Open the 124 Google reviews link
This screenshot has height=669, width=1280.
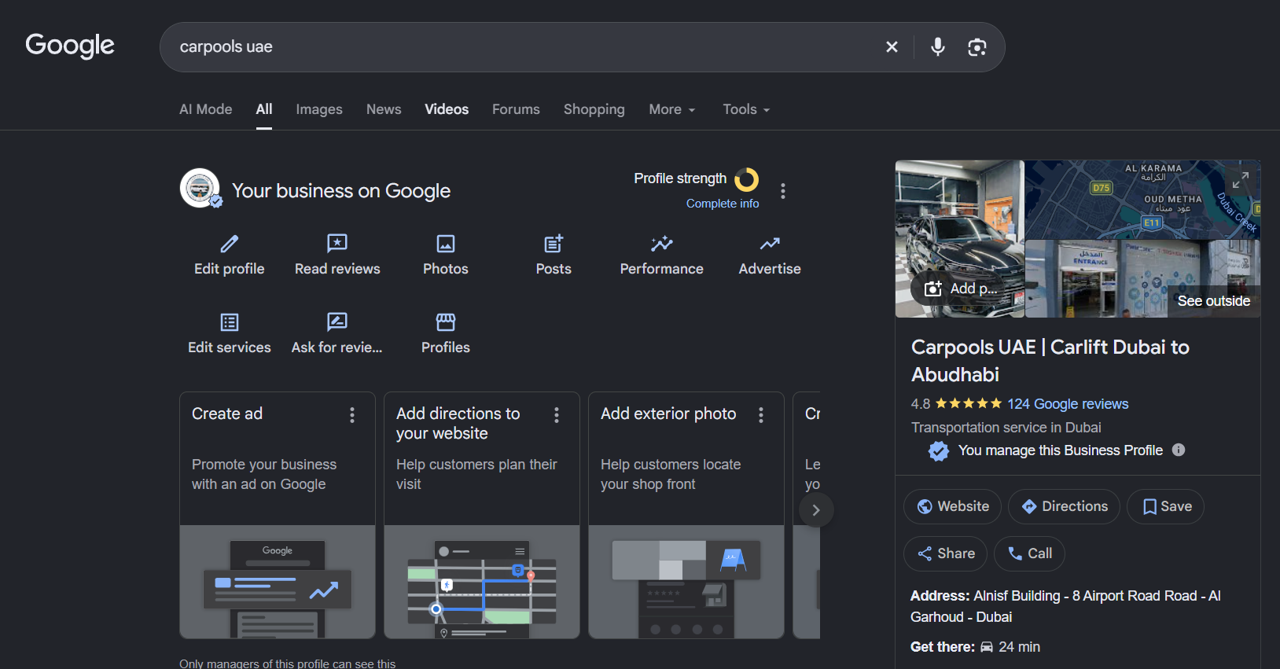pos(1068,404)
